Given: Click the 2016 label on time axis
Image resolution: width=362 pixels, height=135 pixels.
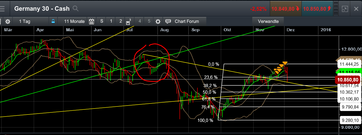Looking at the screenshot, I should coord(325,30).
